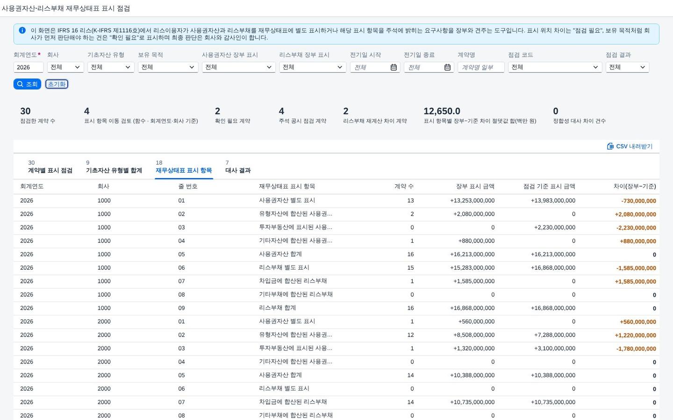Click the 조회 search button
The width and height of the screenshot is (673, 420).
[27, 84]
